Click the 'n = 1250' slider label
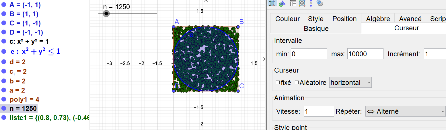This screenshot has height=130, width=446. tap(117, 7)
